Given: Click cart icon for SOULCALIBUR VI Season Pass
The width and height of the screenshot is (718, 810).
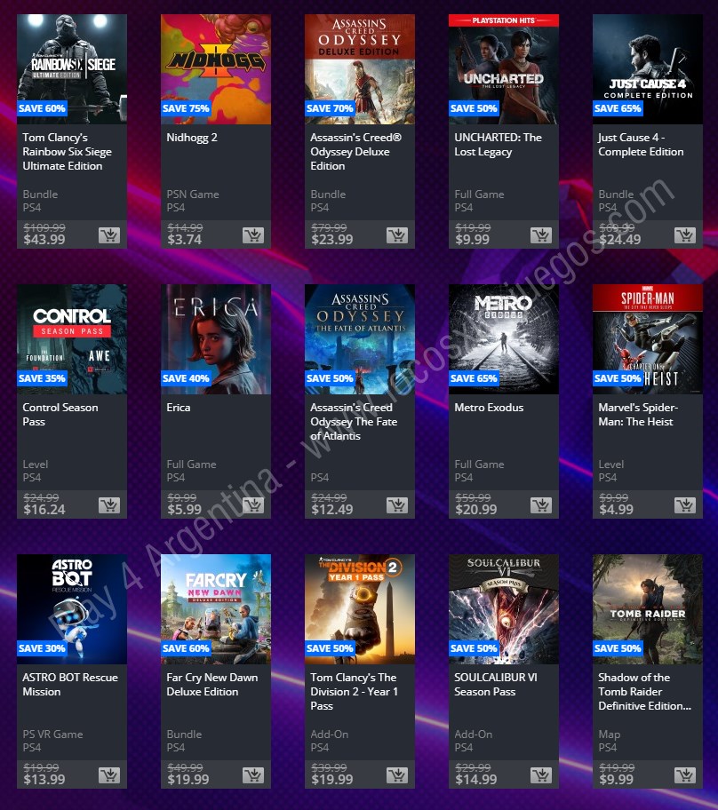Looking at the screenshot, I should click(541, 775).
